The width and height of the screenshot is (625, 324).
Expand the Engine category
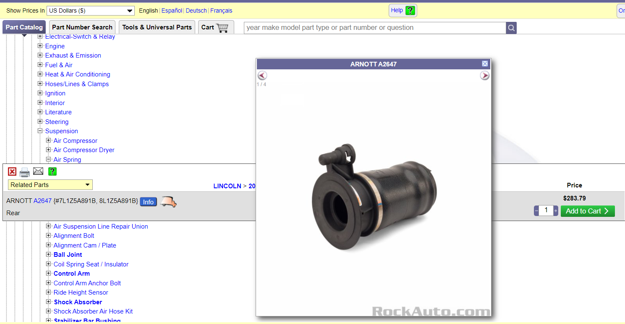[40, 46]
